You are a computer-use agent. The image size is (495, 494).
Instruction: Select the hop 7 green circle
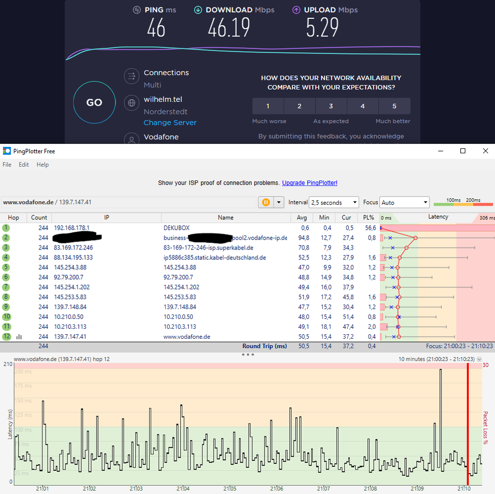[x=6, y=287]
